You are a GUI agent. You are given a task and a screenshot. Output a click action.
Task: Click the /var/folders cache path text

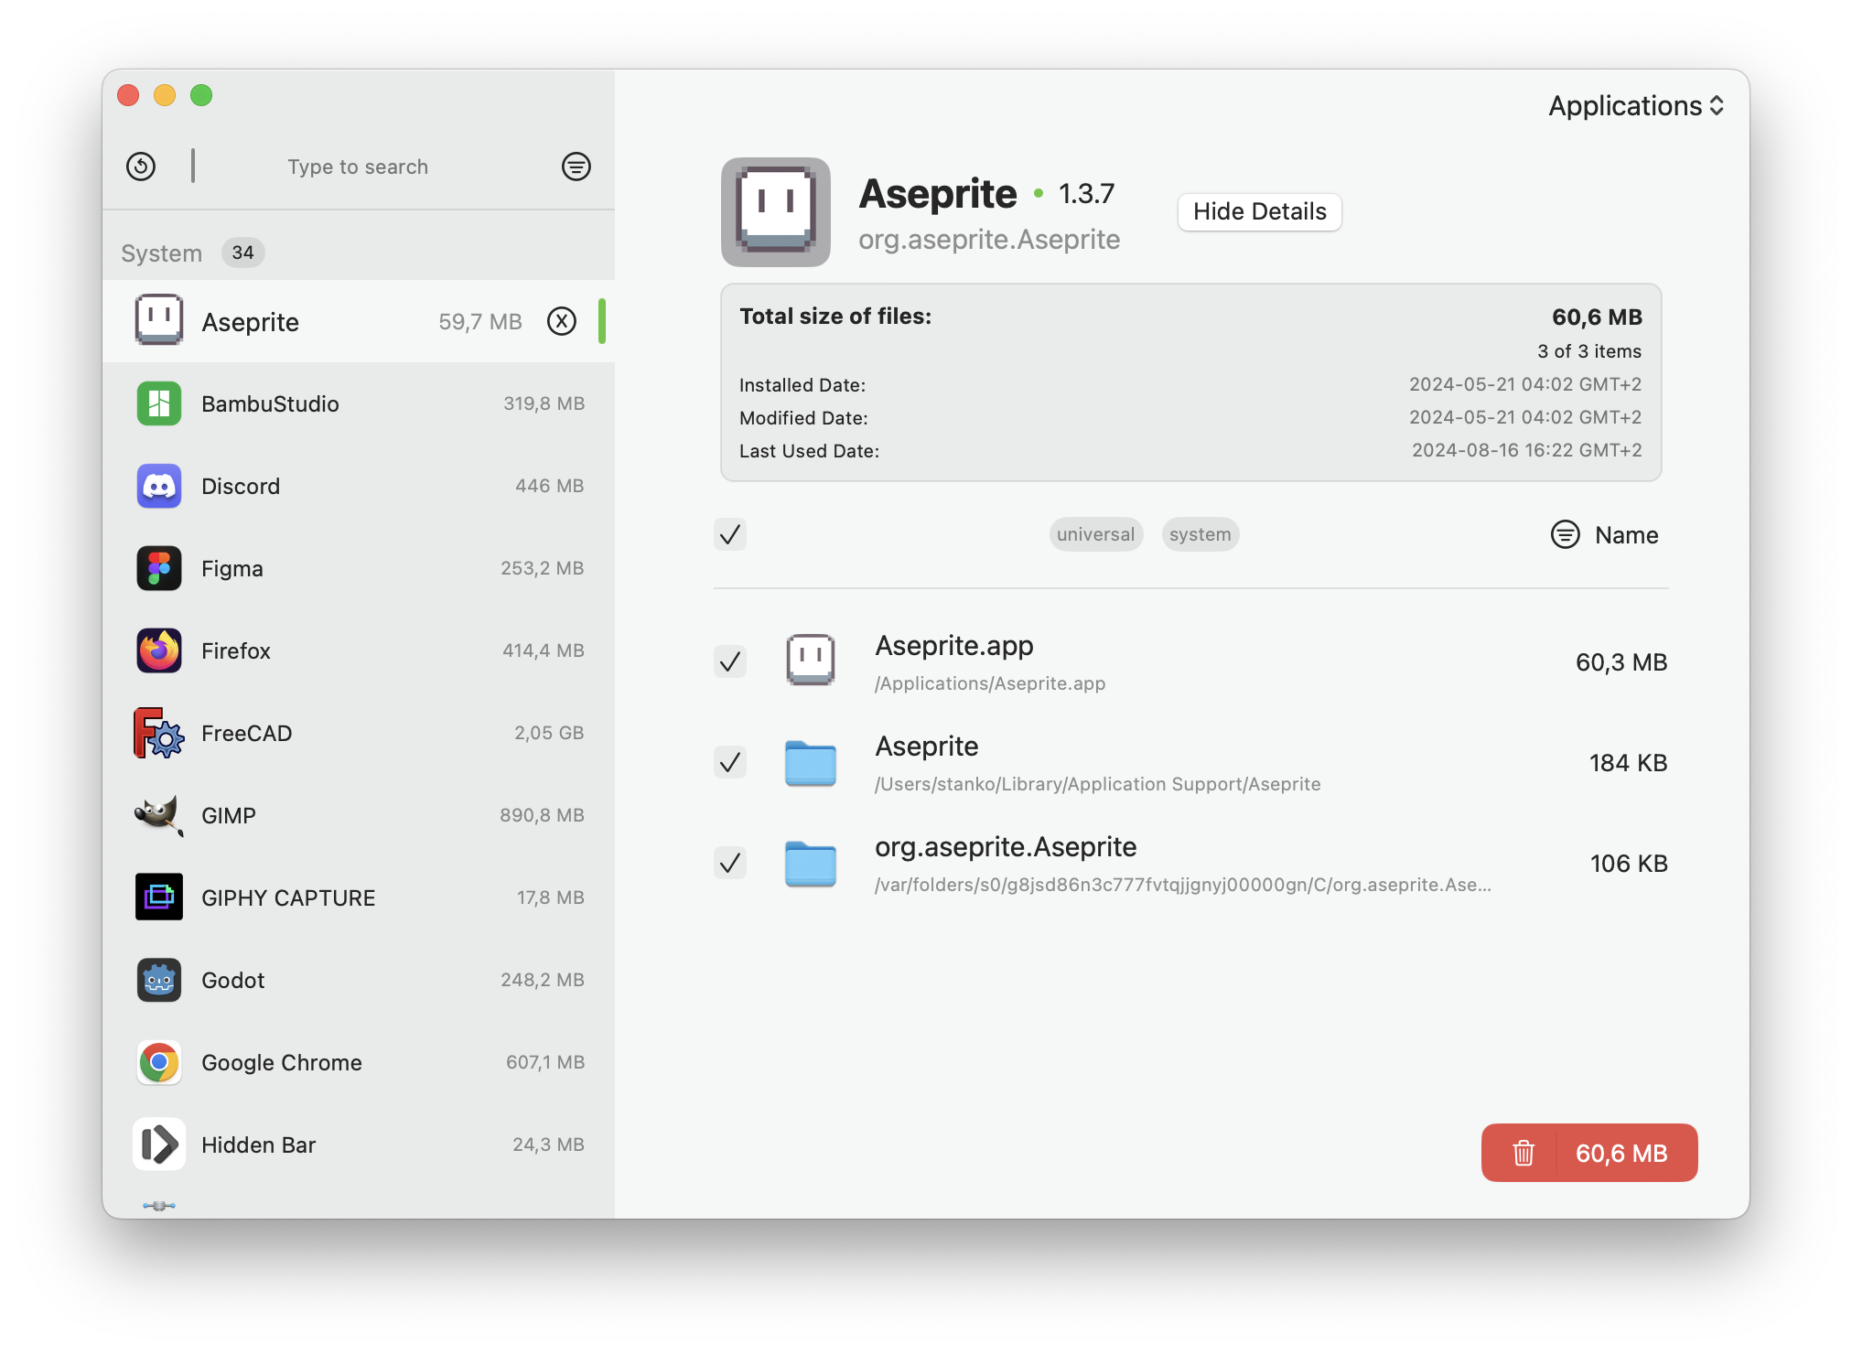pos(1183,885)
